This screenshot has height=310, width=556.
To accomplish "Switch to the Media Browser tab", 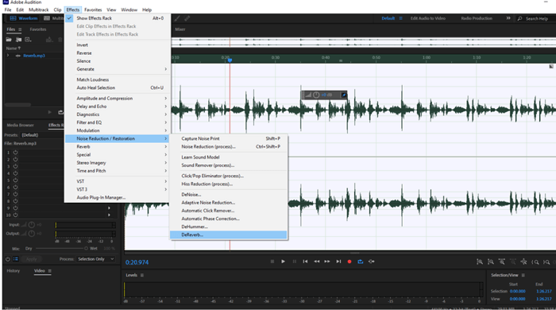I will pos(20,126).
